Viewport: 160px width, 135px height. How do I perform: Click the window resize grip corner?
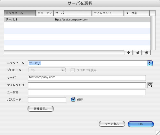158,133
